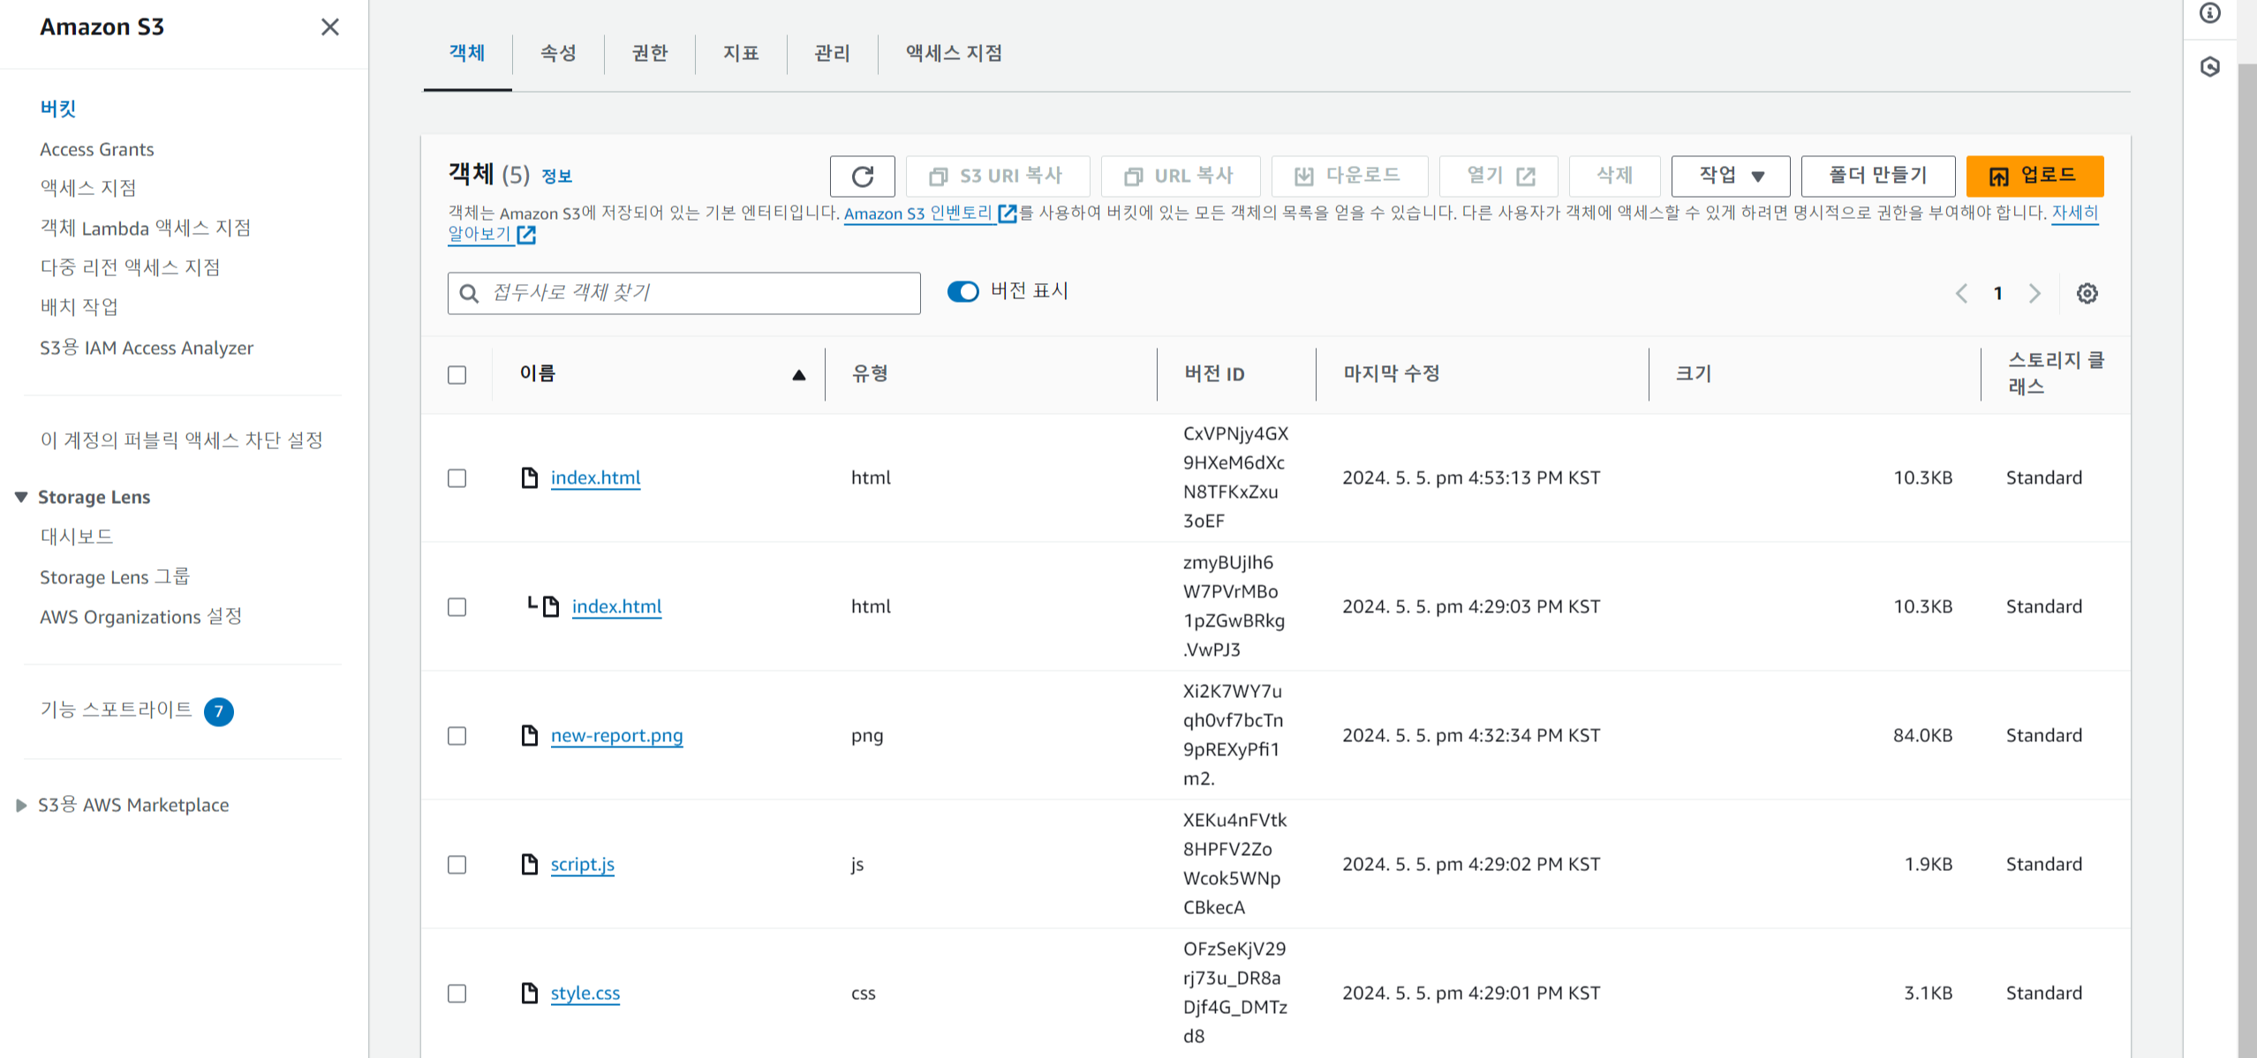Go to next page arrow in pagination
The width and height of the screenshot is (2257, 1058).
2034,293
